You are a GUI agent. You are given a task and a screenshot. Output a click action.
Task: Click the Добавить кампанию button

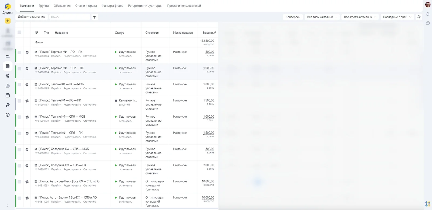pyautogui.click(x=32, y=17)
